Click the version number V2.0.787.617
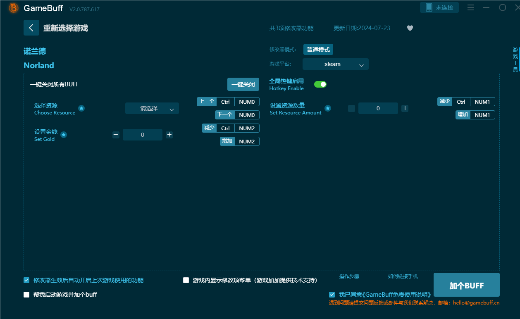The image size is (520, 319). click(x=84, y=9)
